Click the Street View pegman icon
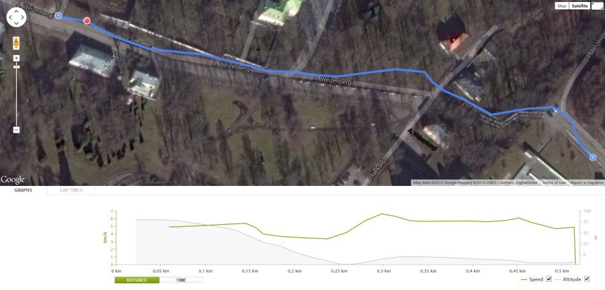This screenshot has height=290, width=605. (16, 43)
